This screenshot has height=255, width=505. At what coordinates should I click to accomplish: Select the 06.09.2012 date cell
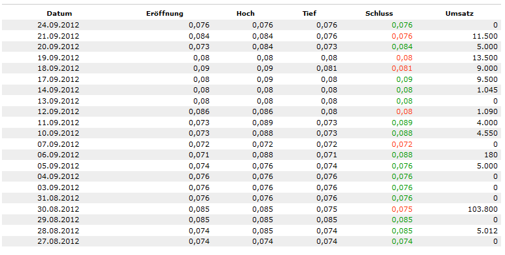click(58, 155)
